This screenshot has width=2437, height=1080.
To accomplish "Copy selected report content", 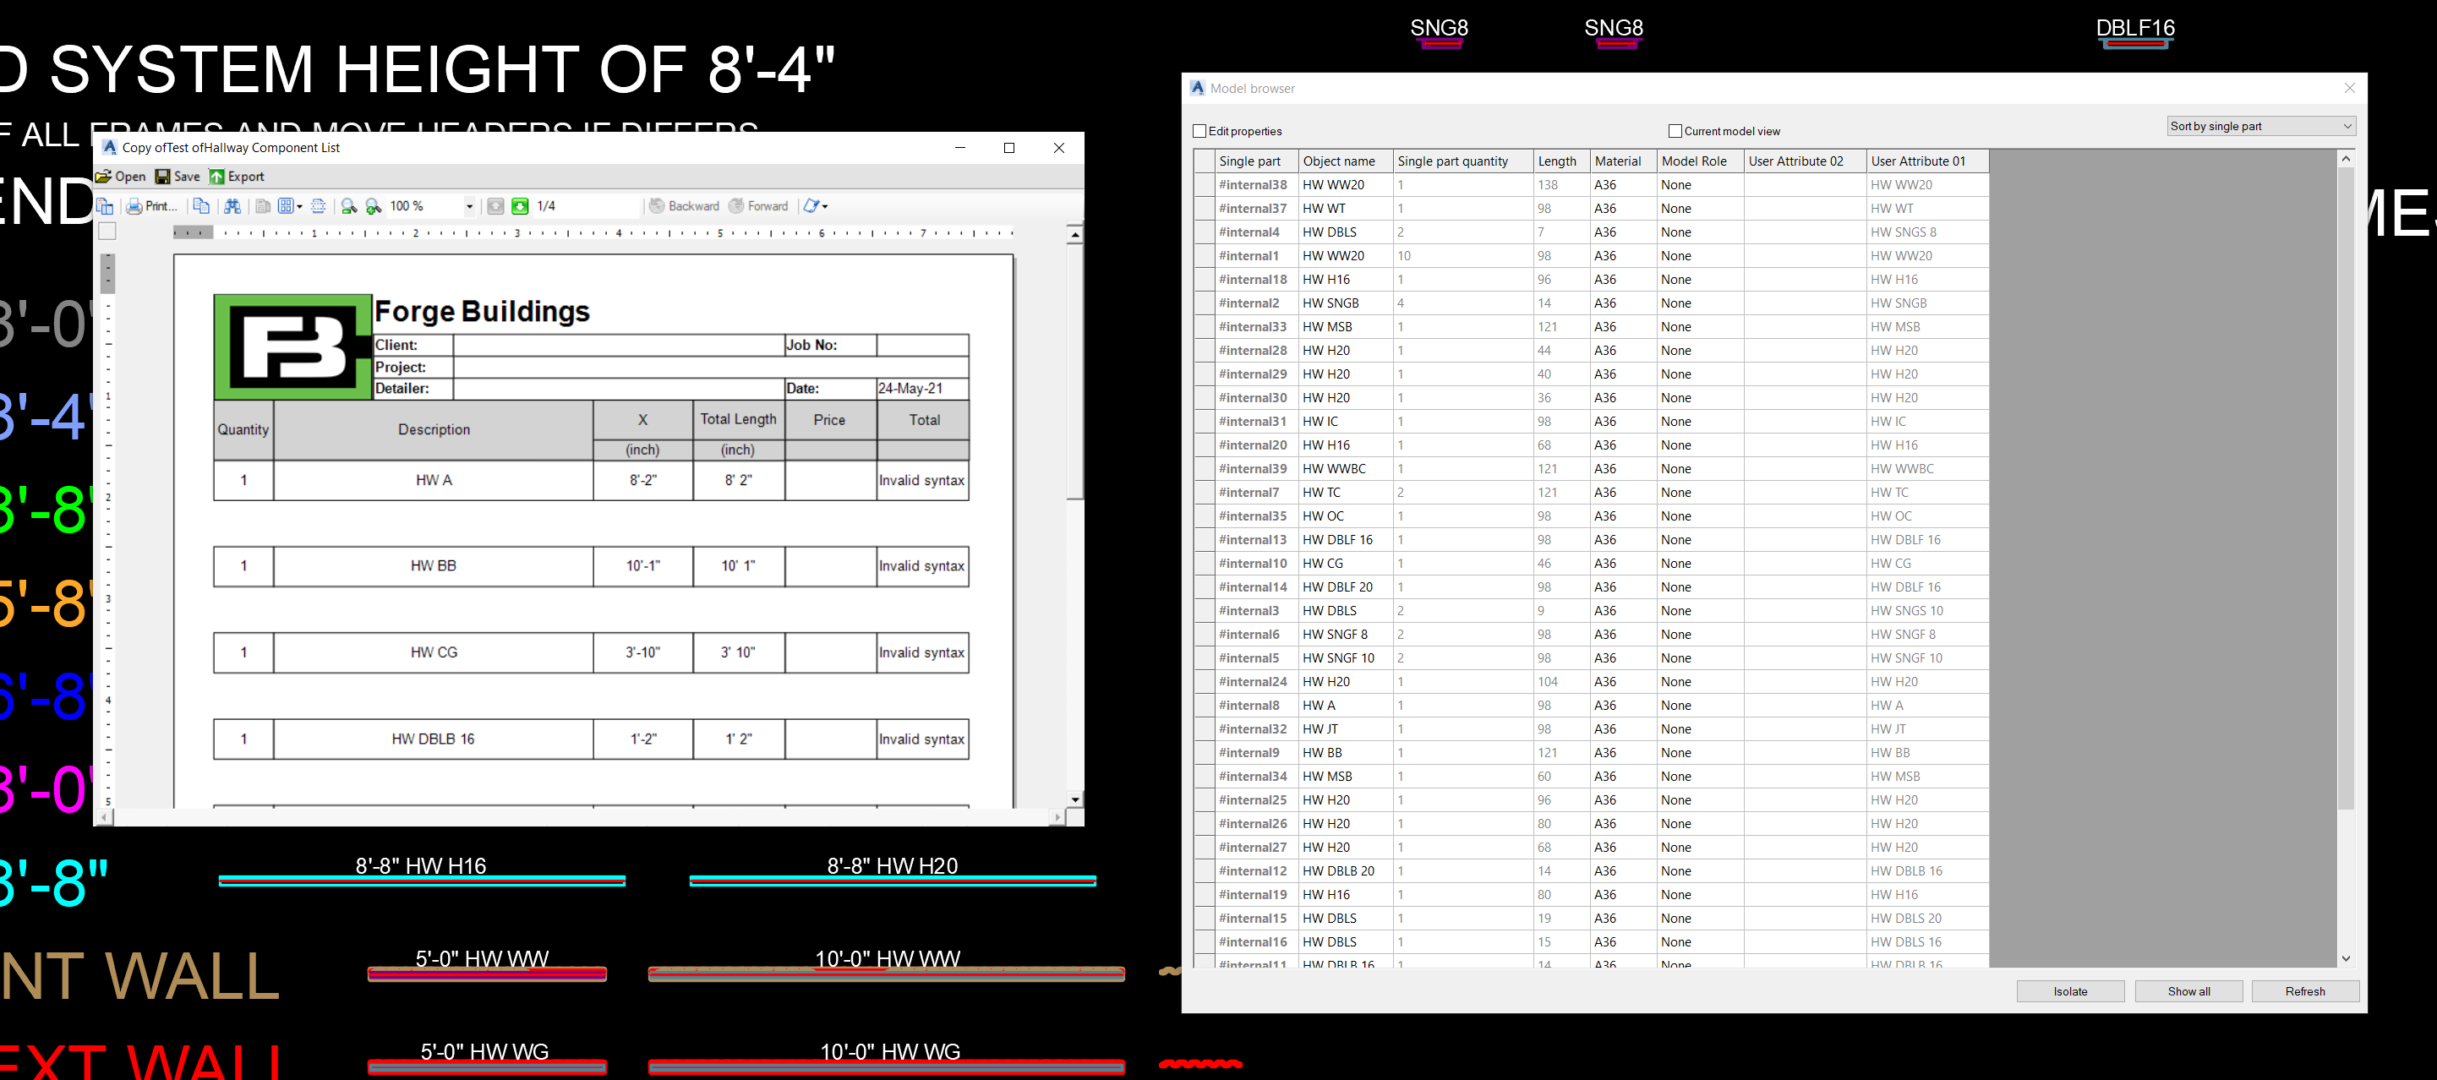I will (x=201, y=206).
